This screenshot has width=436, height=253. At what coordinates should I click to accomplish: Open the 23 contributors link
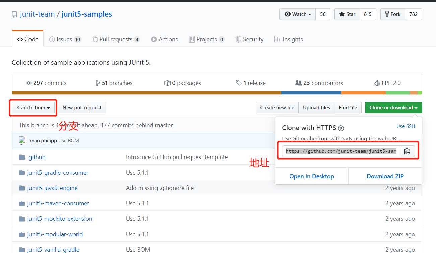tap(319, 83)
